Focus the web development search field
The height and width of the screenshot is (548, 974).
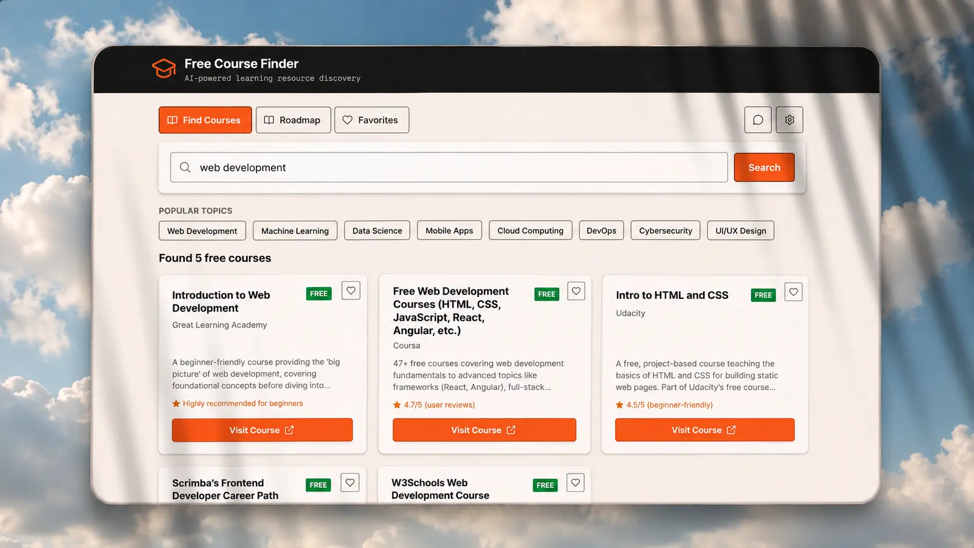[449, 168]
